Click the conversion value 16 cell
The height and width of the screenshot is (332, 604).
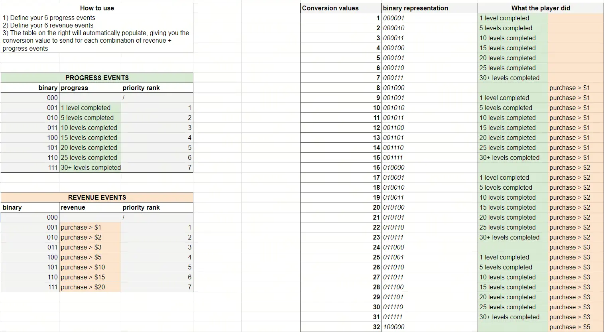click(x=340, y=167)
